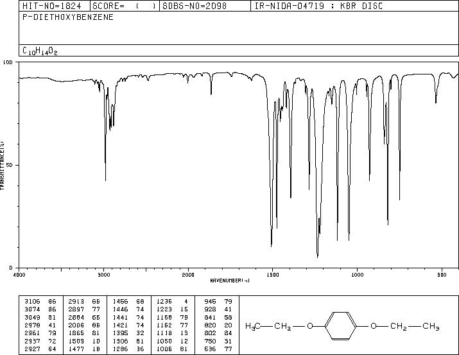Click the 500 x-axis tick label

tap(442, 275)
